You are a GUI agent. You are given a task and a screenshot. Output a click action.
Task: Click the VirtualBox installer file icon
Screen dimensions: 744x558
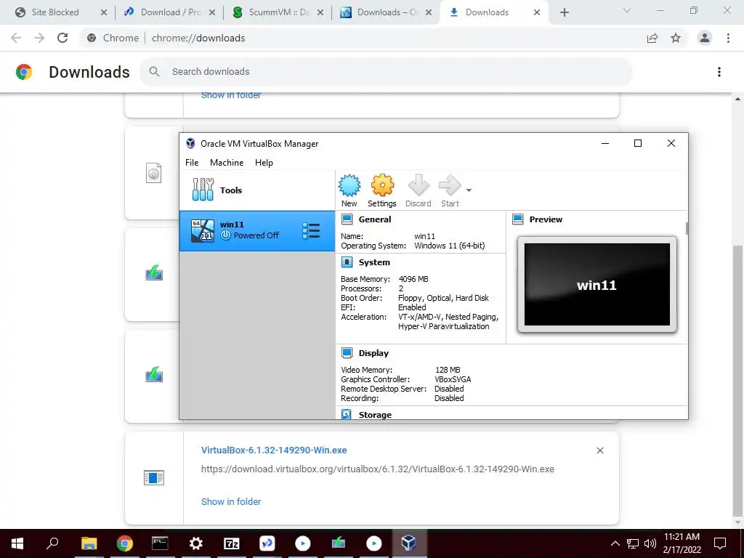154,477
